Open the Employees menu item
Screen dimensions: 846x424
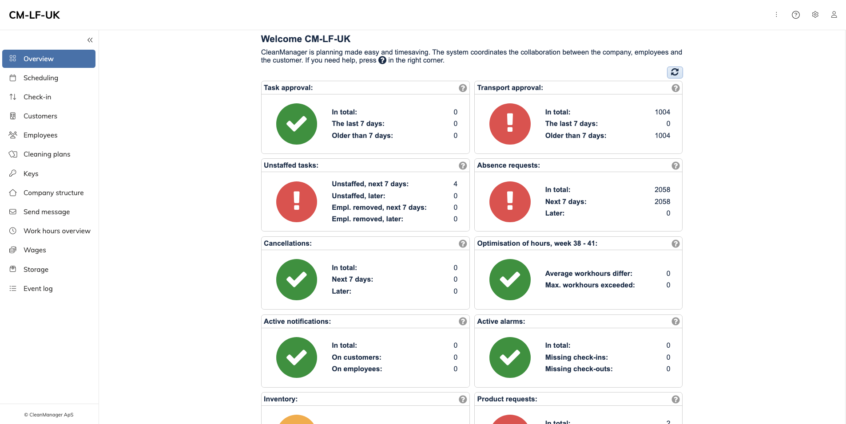pos(40,135)
